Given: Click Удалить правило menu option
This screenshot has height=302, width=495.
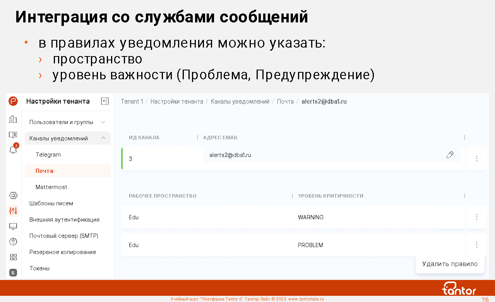Looking at the screenshot, I should pos(450,264).
